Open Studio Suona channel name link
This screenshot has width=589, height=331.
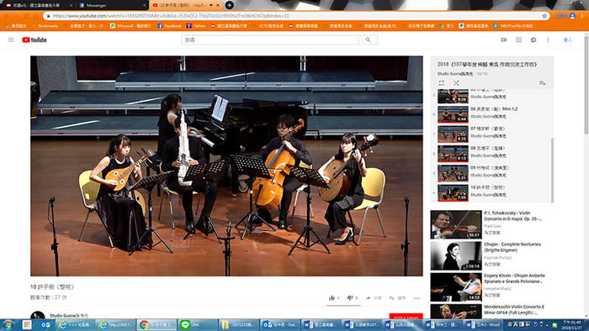[x=69, y=316]
